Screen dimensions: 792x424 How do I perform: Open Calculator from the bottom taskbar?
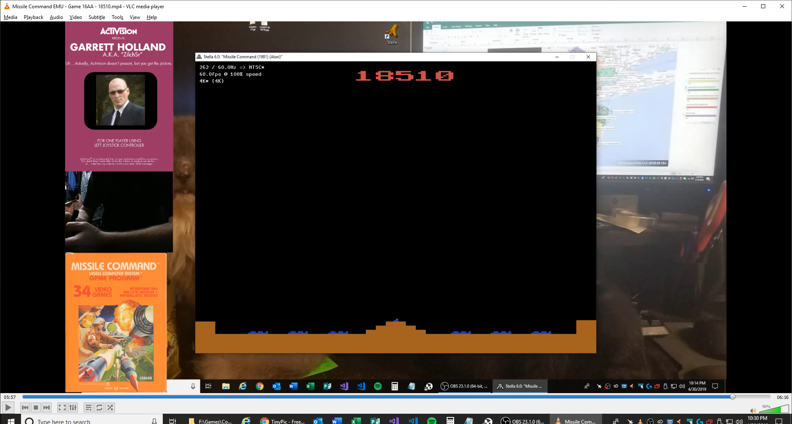pos(450,421)
